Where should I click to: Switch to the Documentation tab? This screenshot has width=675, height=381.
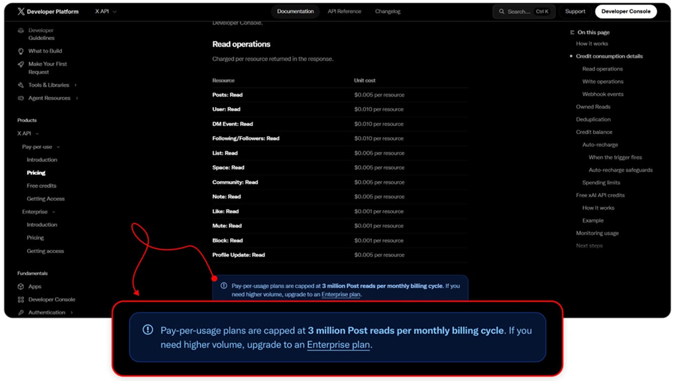(295, 12)
